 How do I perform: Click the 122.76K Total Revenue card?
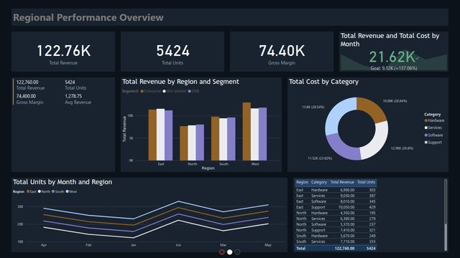click(x=63, y=52)
